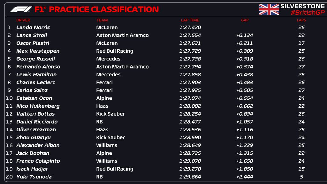The width and height of the screenshot is (327, 184).
Task: Click the F1 logo icon
Action: click(x=21, y=10)
